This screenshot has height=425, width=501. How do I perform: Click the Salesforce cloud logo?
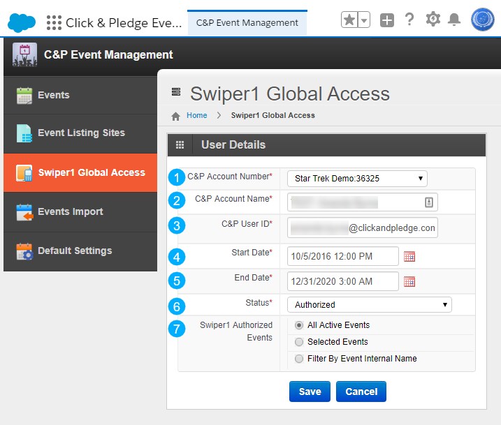coord(22,22)
